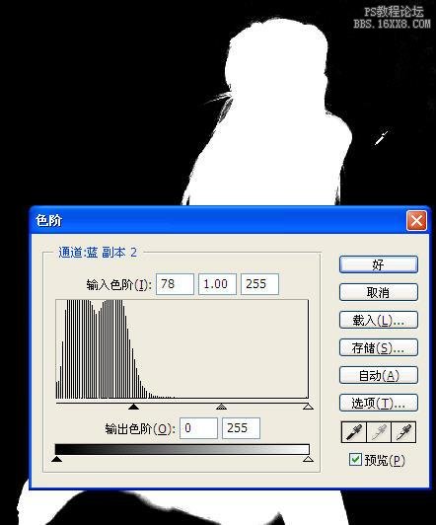Image resolution: width=436 pixels, height=525 pixels.
Task: Click the histogram graph area
Action: [182, 349]
